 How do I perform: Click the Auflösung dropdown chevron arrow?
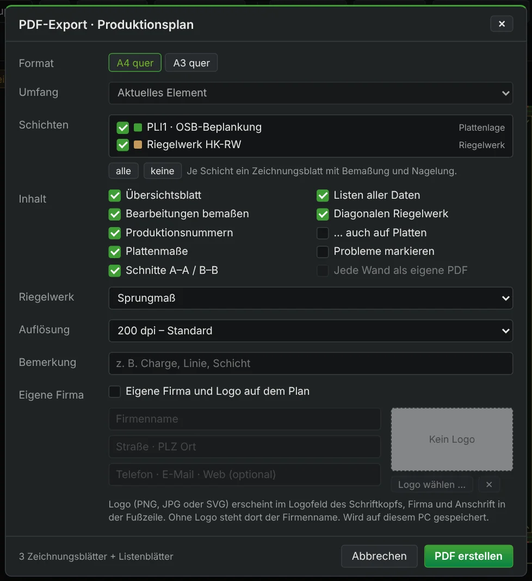[505, 331]
